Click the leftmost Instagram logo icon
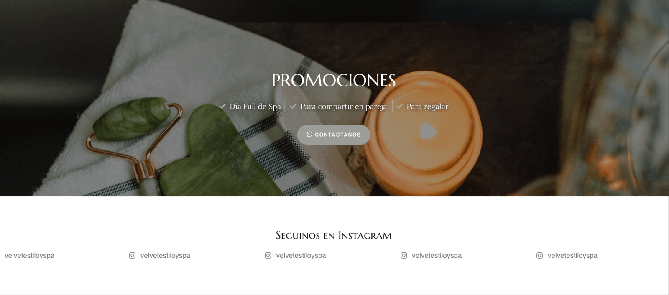The height and width of the screenshot is (295, 669). click(x=132, y=255)
